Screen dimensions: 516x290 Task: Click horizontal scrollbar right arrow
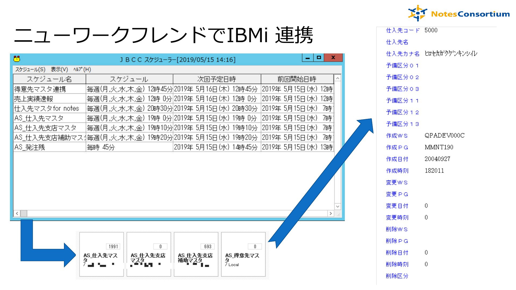pyautogui.click(x=331, y=213)
